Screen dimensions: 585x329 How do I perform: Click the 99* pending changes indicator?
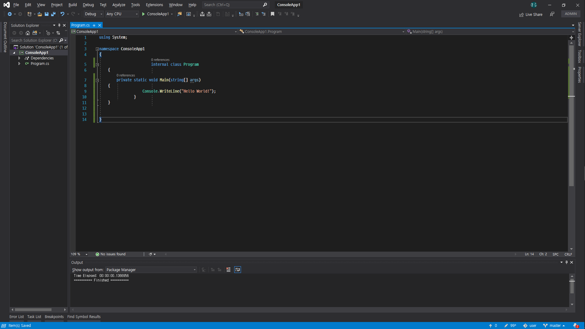coord(510,326)
